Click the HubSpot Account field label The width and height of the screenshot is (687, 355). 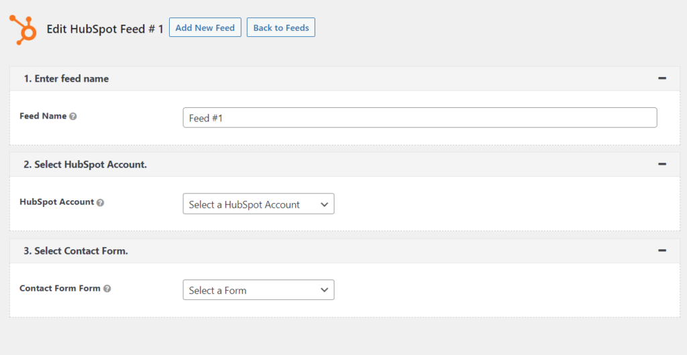(x=57, y=202)
